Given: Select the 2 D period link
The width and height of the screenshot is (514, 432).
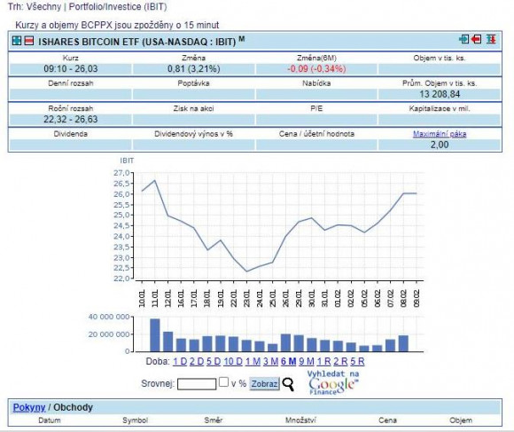Looking at the screenshot, I should [x=197, y=361].
